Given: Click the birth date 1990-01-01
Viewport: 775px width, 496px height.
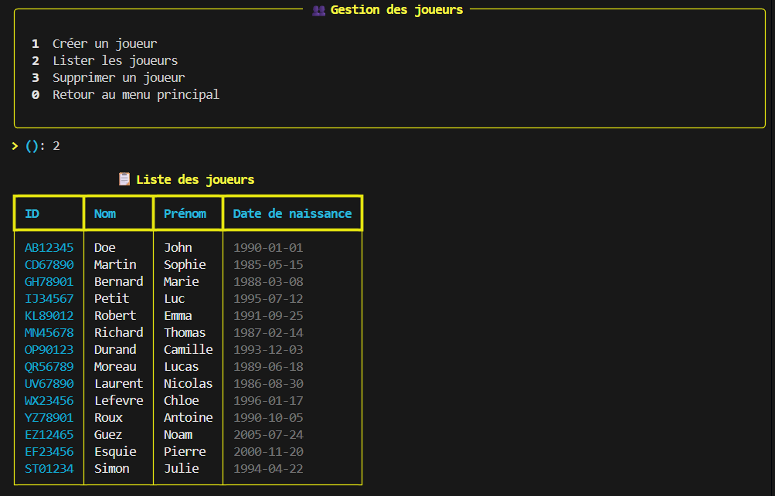Looking at the screenshot, I should (268, 247).
